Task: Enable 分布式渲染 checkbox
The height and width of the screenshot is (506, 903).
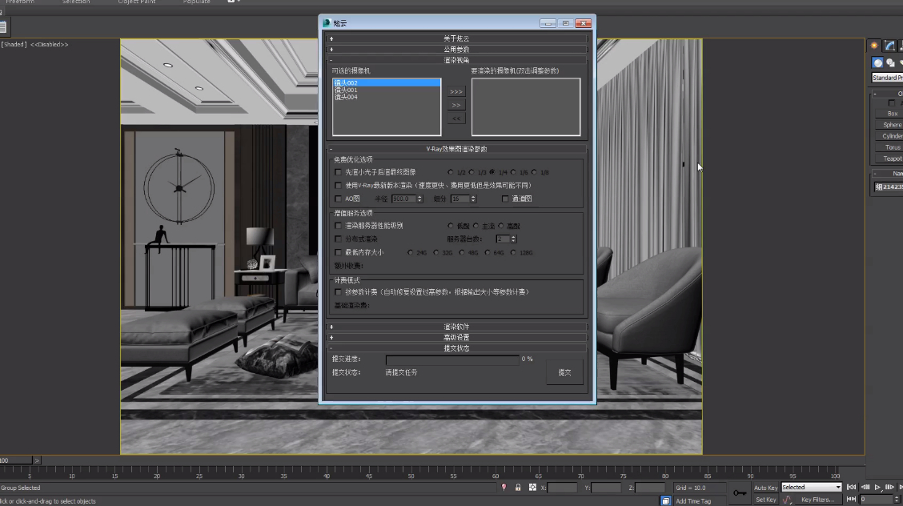Action: 338,239
